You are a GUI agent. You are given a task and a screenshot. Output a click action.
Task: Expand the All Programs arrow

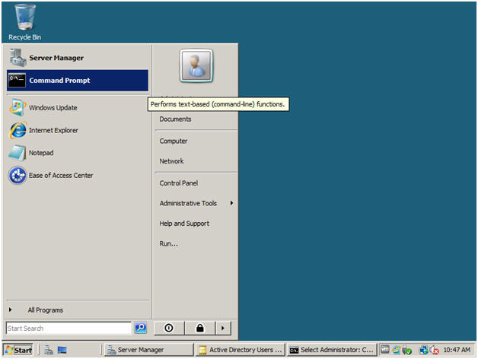coord(11,310)
